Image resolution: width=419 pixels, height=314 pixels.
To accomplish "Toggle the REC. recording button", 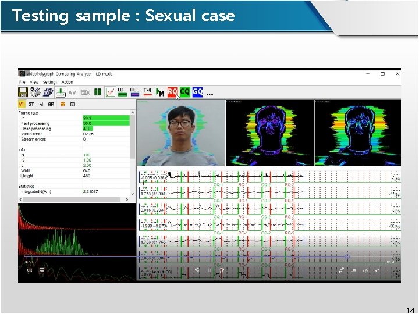I will tap(135, 92).
